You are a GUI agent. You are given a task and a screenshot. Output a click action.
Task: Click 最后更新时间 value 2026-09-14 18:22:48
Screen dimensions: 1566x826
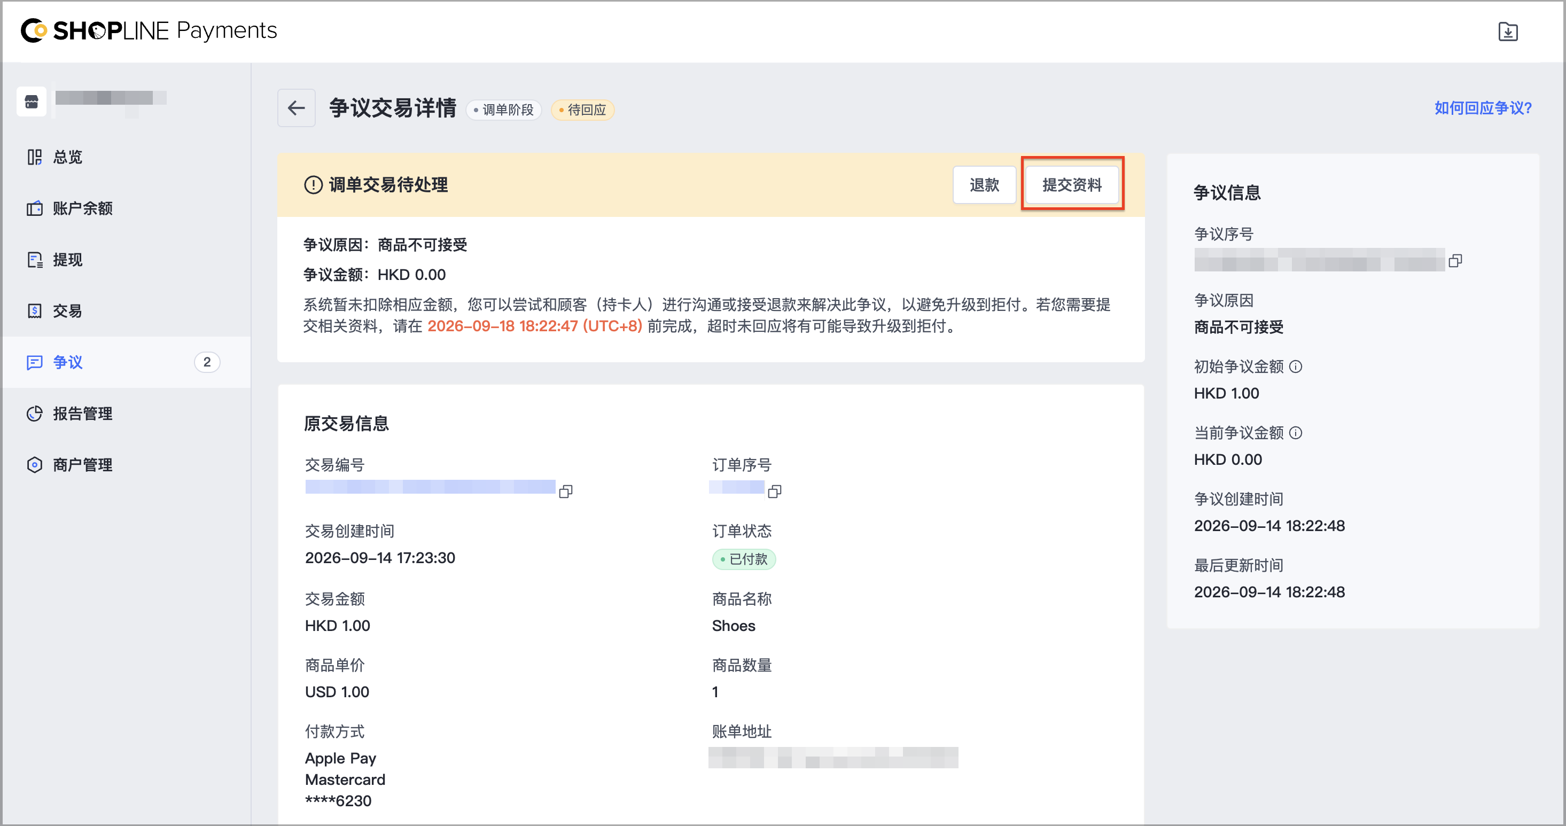(x=1269, y=592)
